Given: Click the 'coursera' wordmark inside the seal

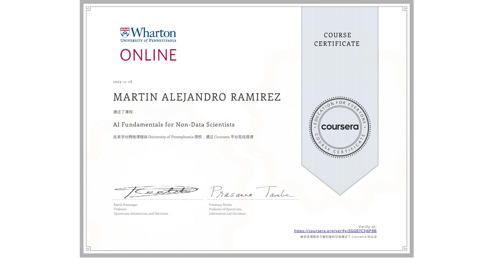Looking at the screenshot, I should [340, 127].
